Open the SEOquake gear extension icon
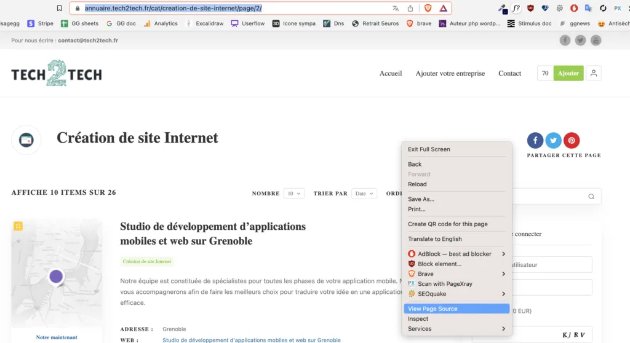Image resolution: width=630 pixels, height=343 pixels. pyautogui.click(x=559, y=8)
